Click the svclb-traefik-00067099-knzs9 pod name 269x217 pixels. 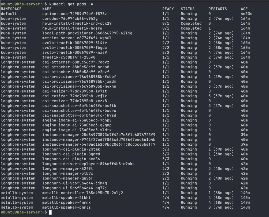tap(75, 52)
